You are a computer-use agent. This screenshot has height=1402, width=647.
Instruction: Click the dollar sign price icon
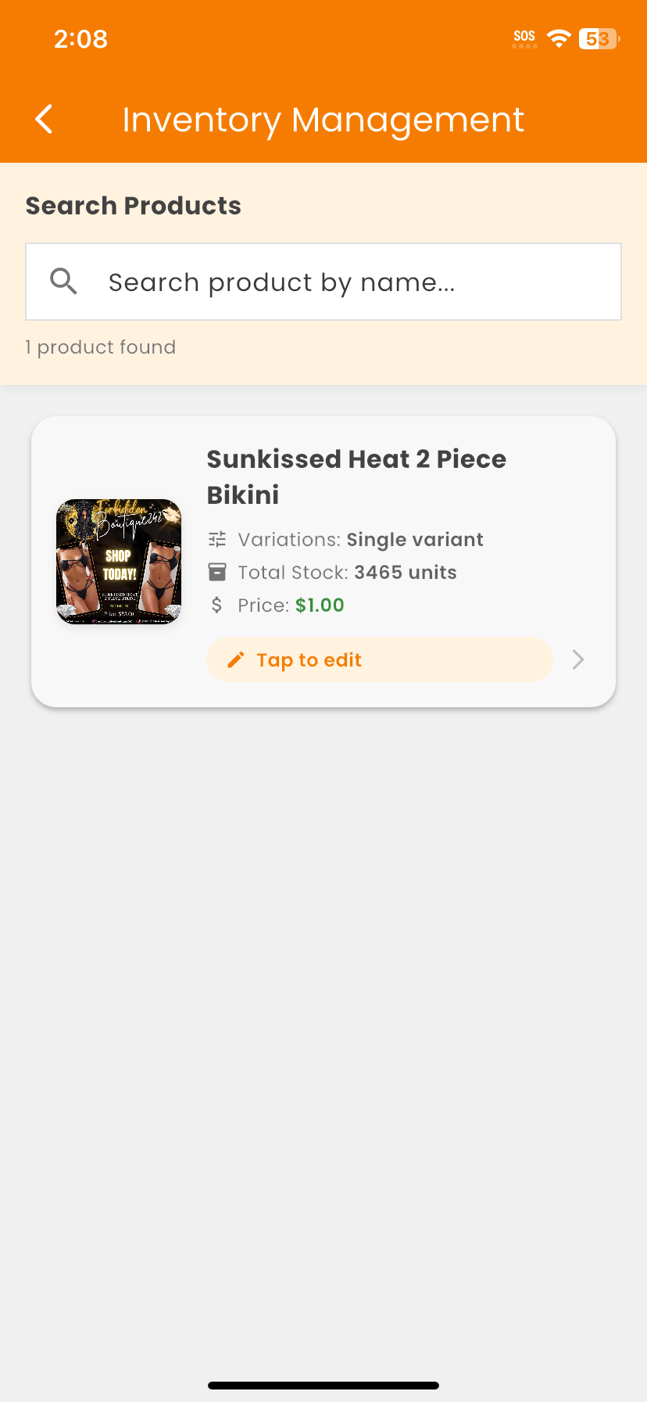click(217, 605)
